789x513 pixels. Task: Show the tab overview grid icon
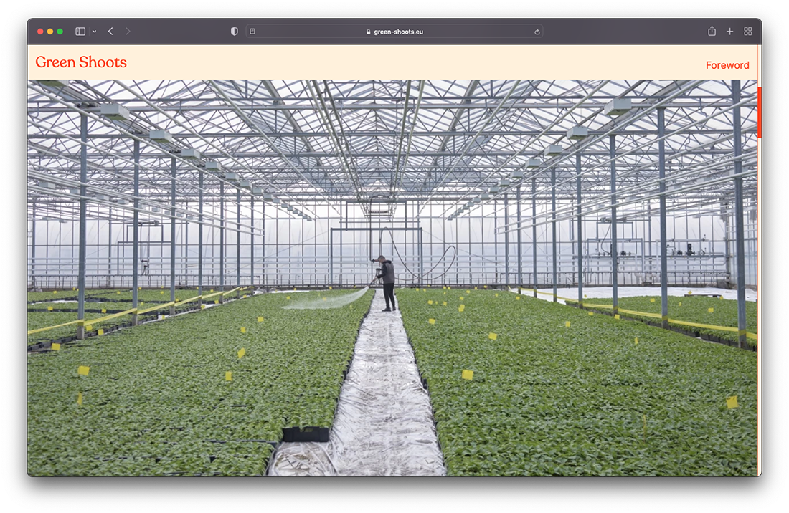point(747,31)
